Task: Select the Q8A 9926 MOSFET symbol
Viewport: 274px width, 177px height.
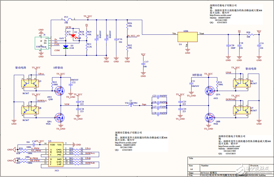Action: [60, 118]
